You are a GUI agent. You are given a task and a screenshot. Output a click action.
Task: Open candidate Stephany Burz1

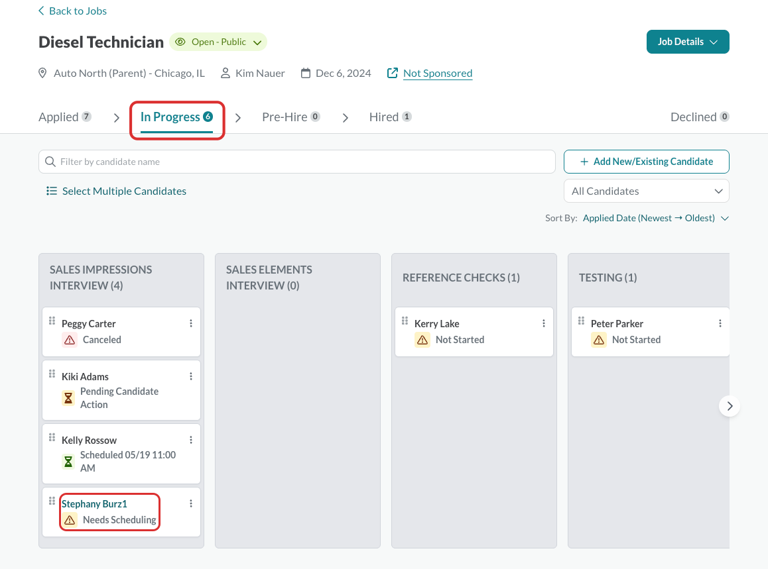click(94, 504)
